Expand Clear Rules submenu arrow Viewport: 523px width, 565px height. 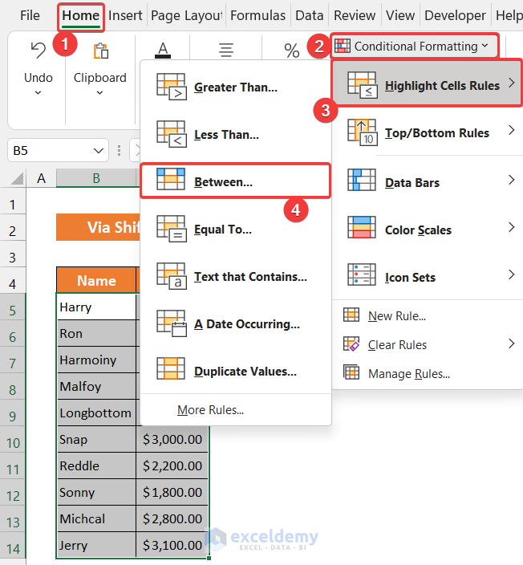[512, 343]
